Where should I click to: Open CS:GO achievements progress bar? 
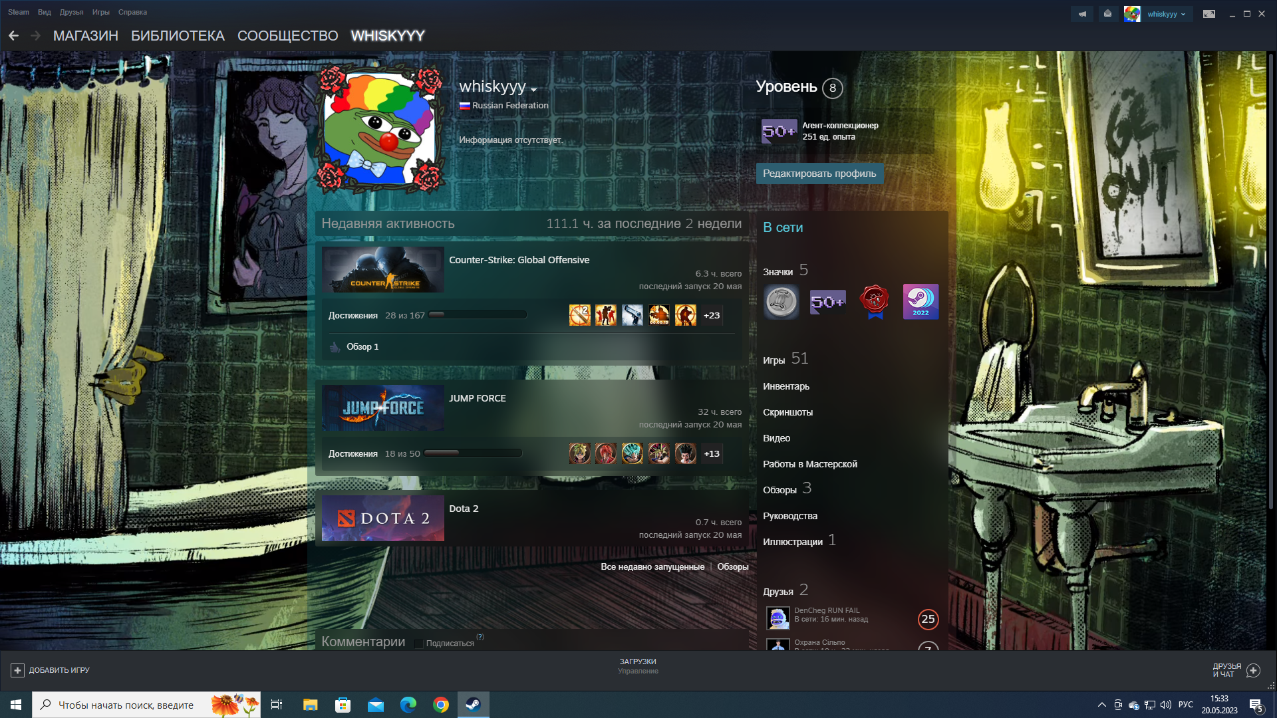[x=478, y=315]
